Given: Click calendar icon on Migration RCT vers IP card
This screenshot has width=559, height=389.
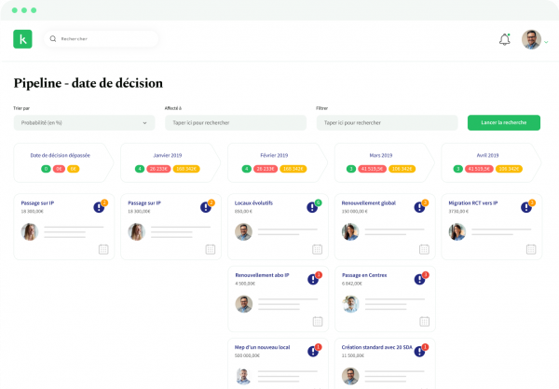Looking at the screenshot, I should tap(530, 249).
